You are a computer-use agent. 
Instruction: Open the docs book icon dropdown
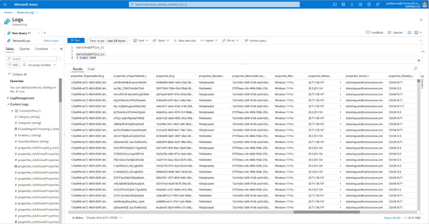pos(418,33)
